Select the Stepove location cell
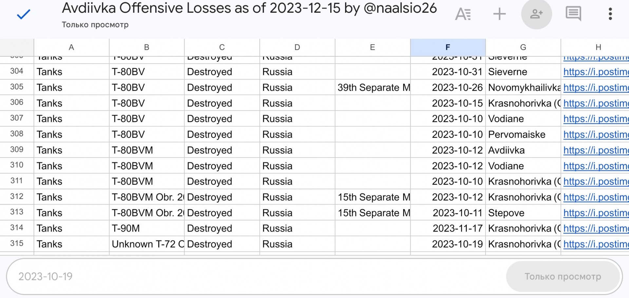 523,213
